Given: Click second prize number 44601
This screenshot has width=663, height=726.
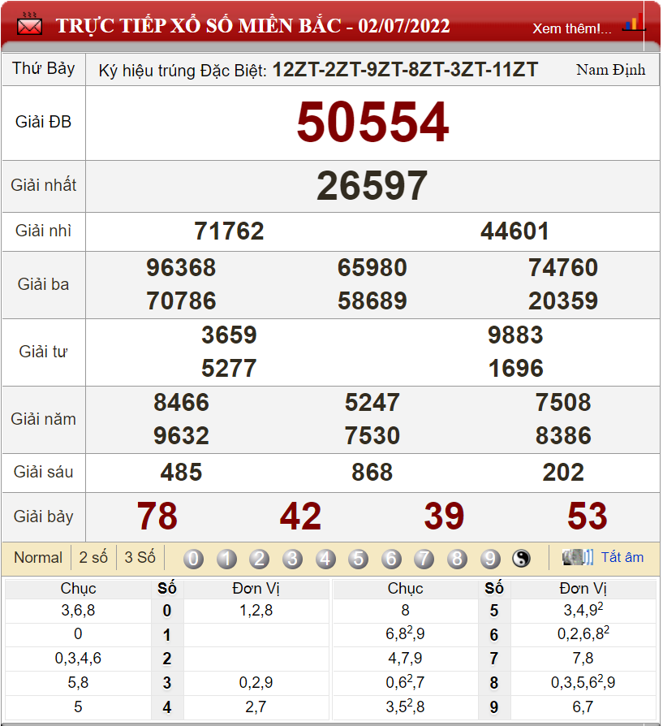Looking at the screenshot, I should coord(515,231).
